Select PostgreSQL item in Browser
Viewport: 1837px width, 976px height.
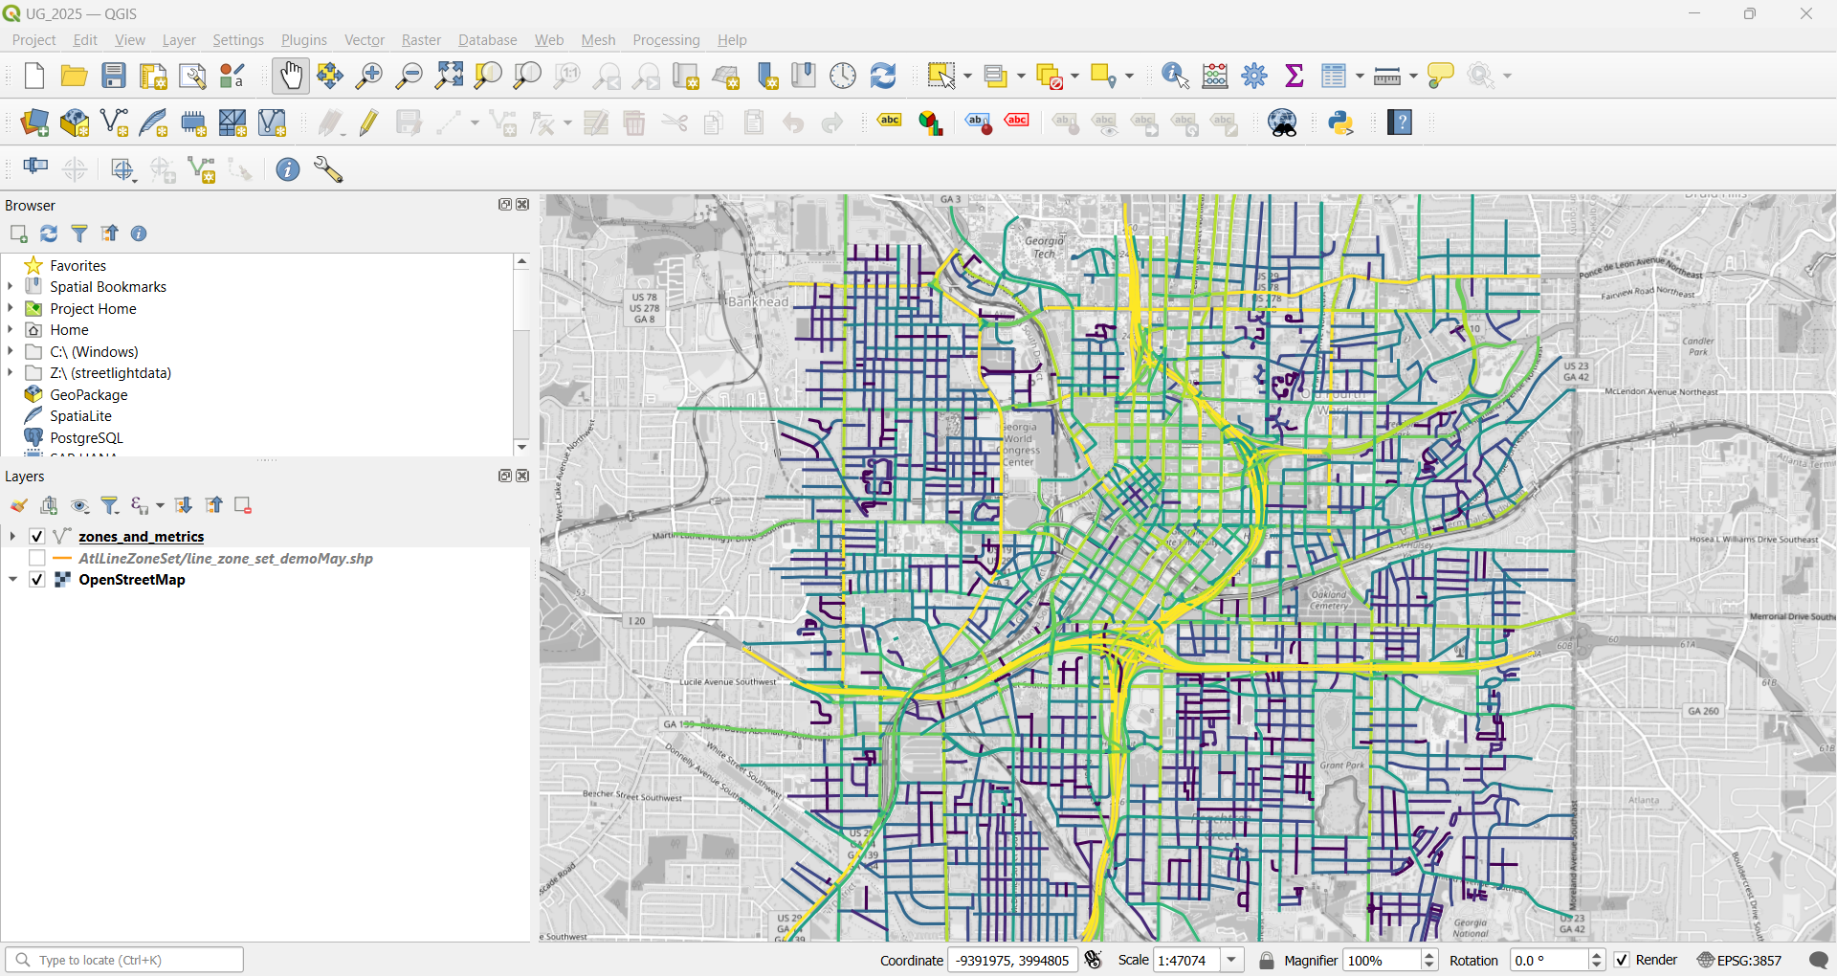click(x=86, y=437)
